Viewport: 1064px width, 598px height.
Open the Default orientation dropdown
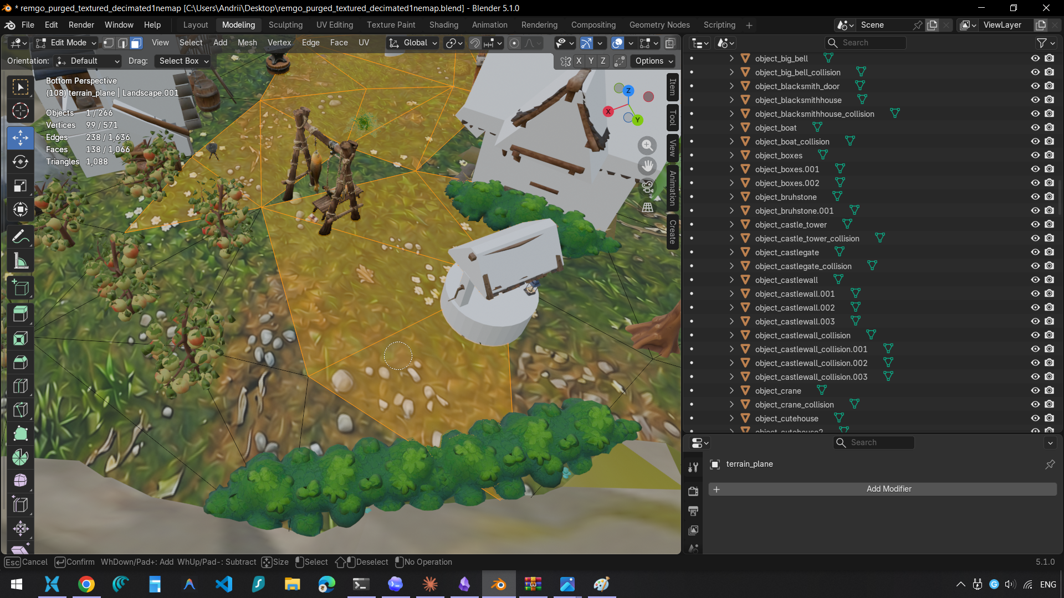click(x=88, y=61)
